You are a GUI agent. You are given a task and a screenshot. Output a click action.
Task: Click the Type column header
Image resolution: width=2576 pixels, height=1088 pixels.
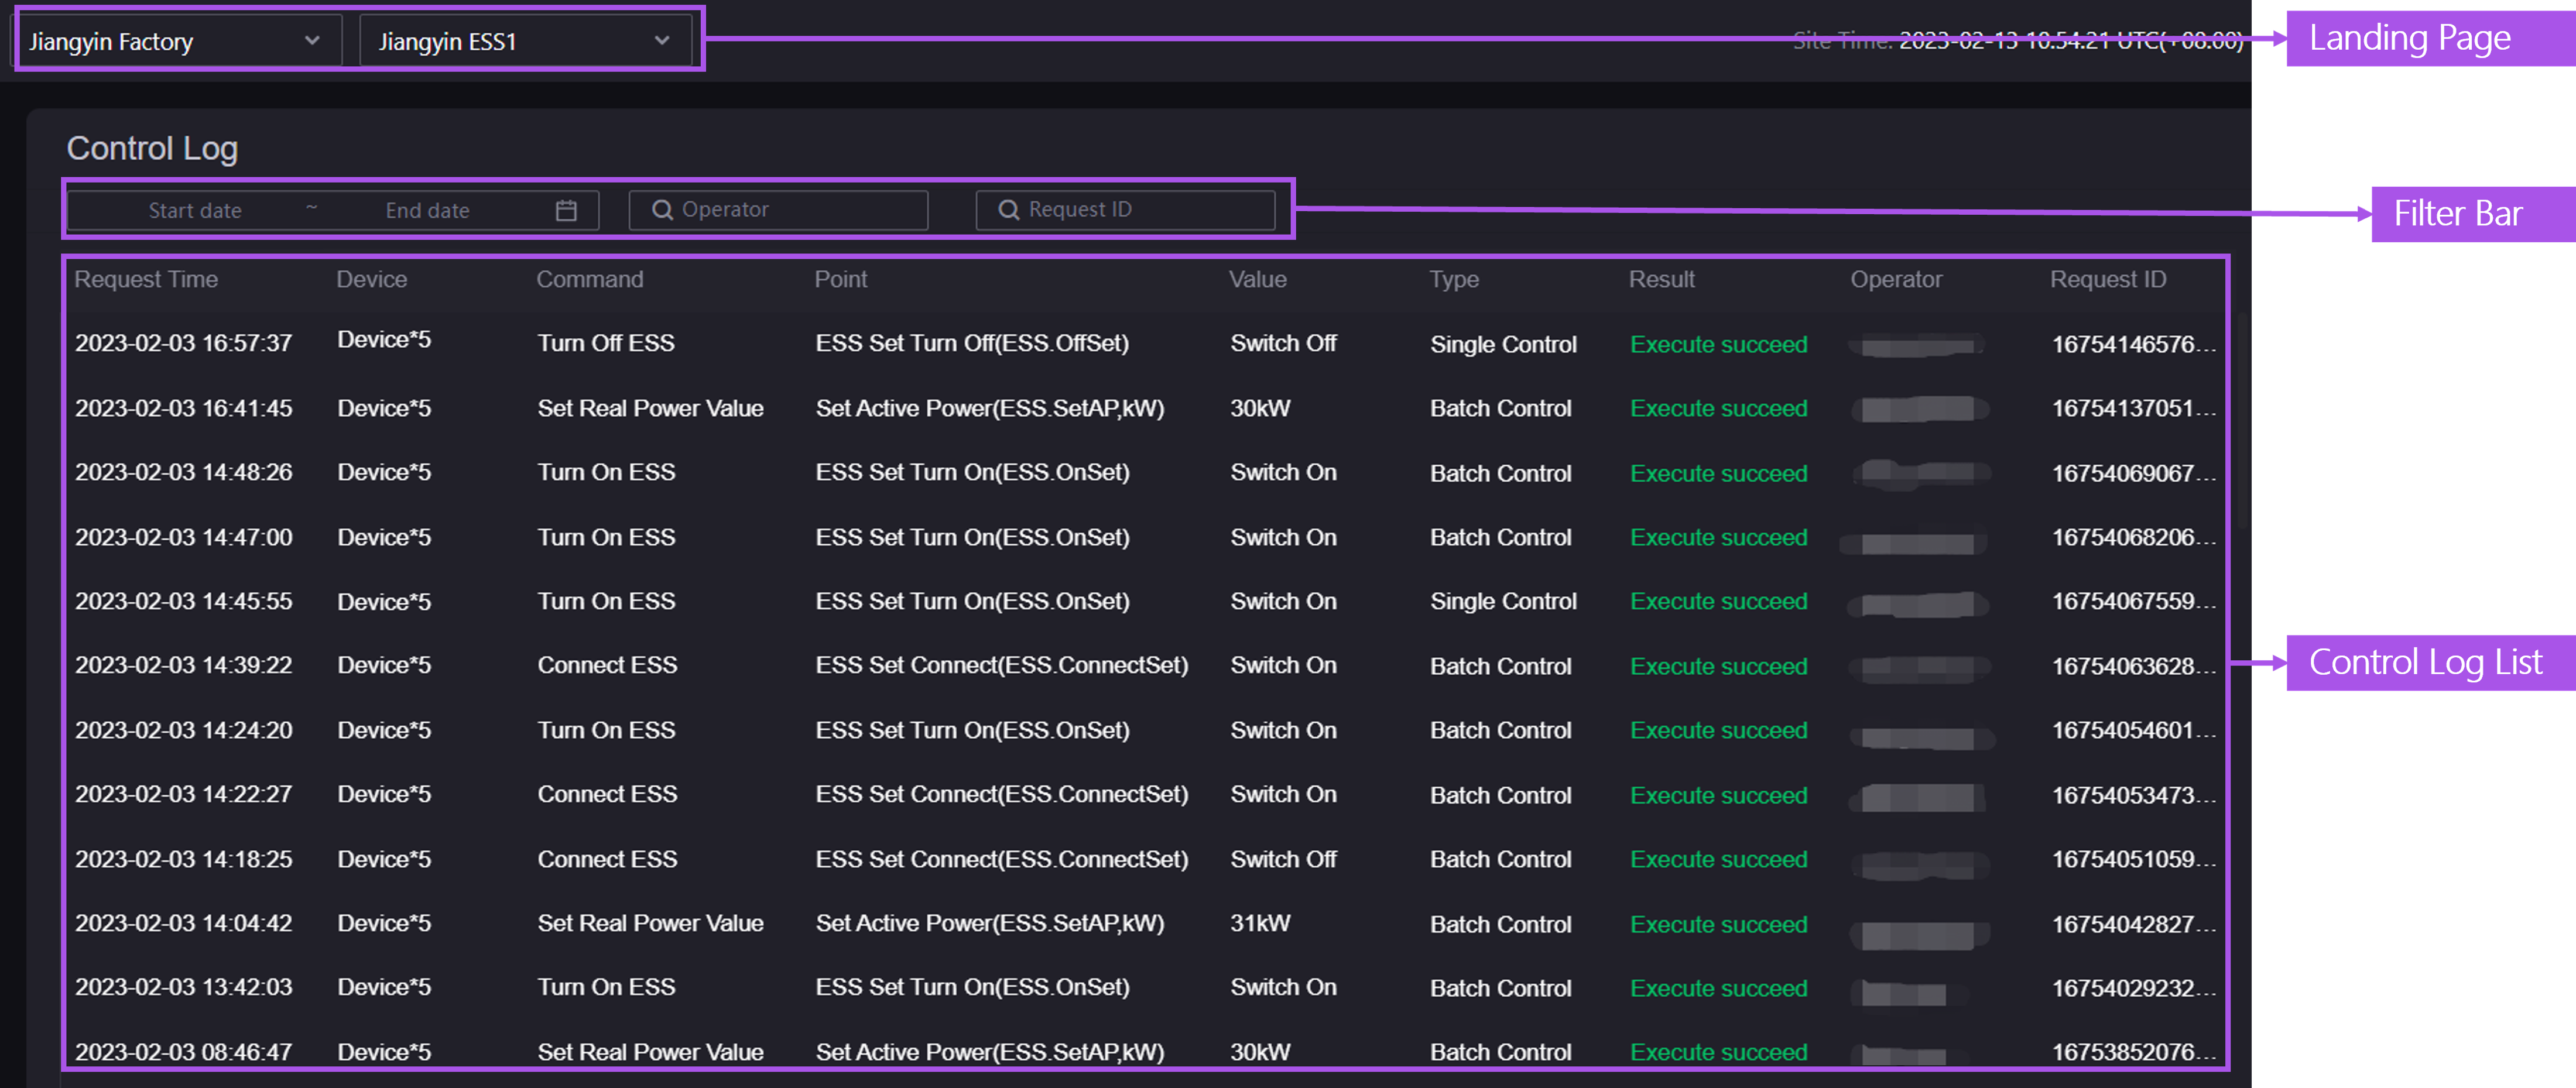pyautogui.click(x=1453, y=280)
